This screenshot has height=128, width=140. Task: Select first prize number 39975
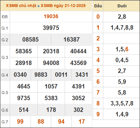(x=51, y=28)
